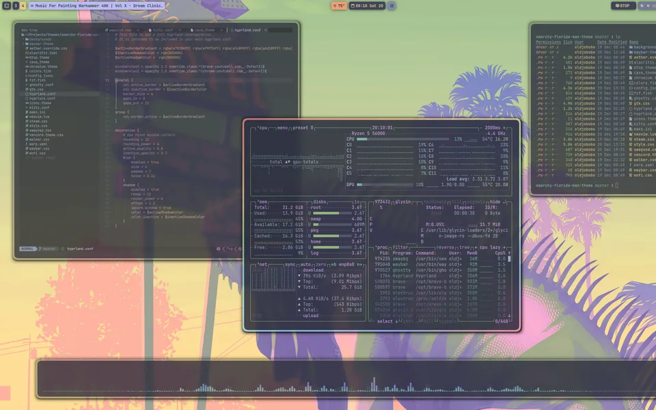Click the wofi.css file icon in neo-tree

27,153
